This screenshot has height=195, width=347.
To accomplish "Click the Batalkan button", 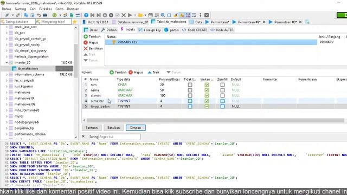I will 113,128.
